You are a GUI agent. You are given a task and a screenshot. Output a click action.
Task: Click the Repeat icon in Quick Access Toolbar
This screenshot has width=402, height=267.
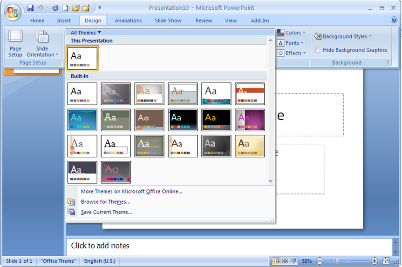[55, 8]
